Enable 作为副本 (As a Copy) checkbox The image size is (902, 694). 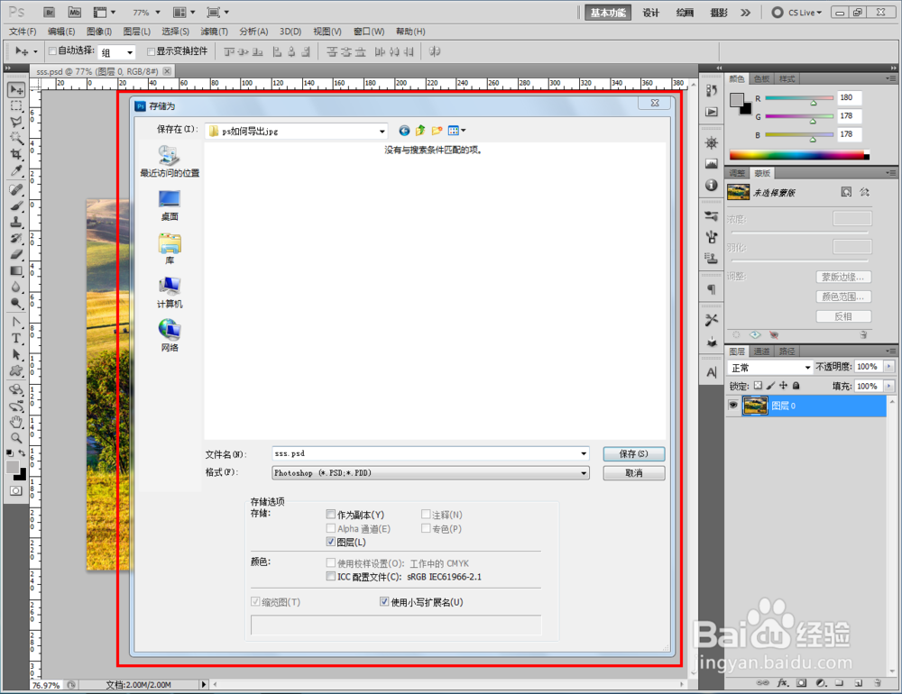[331, 514]
